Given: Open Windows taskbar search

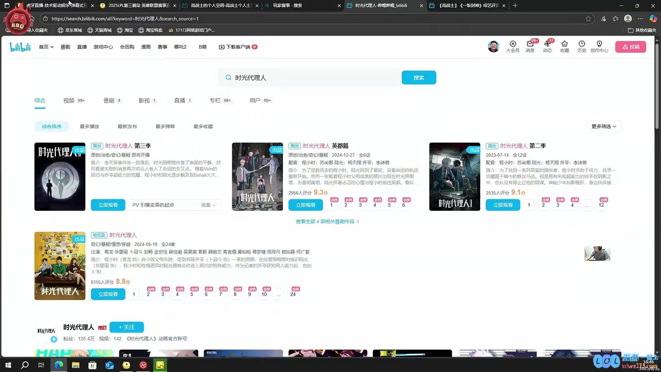Looking at the screenshot, I should point(25,365).
